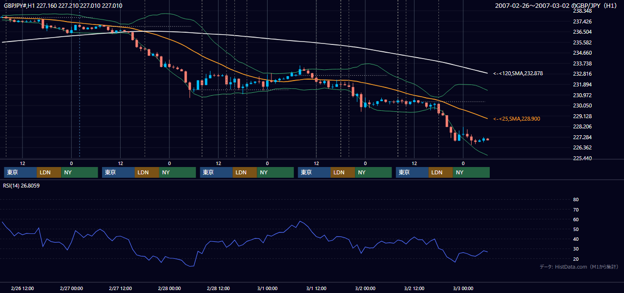The width and height of the screenshot is (624, 293).
Task: Click price axis value 233.738
Action: tap(582, 63)
